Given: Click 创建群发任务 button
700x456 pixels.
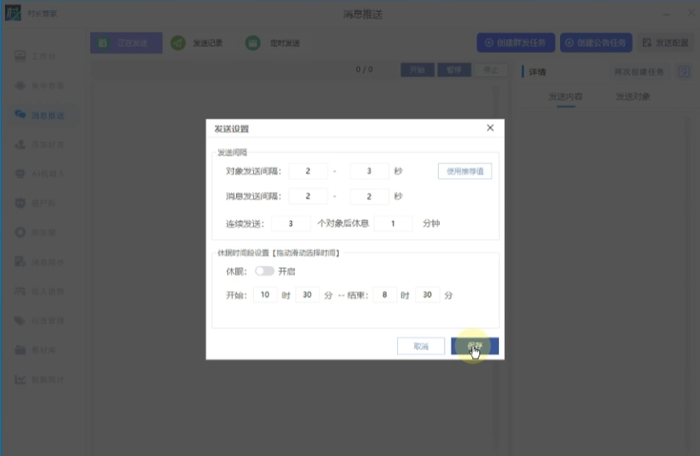Looking at the screenshot, I should [x=515, y=43].
